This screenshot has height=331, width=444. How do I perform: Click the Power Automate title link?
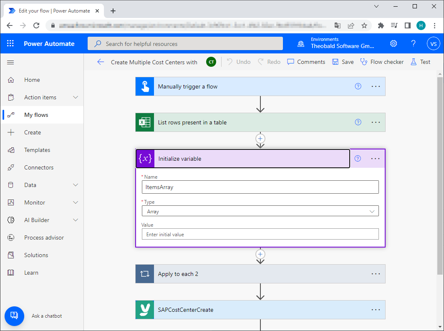click(x=49, y=43)
